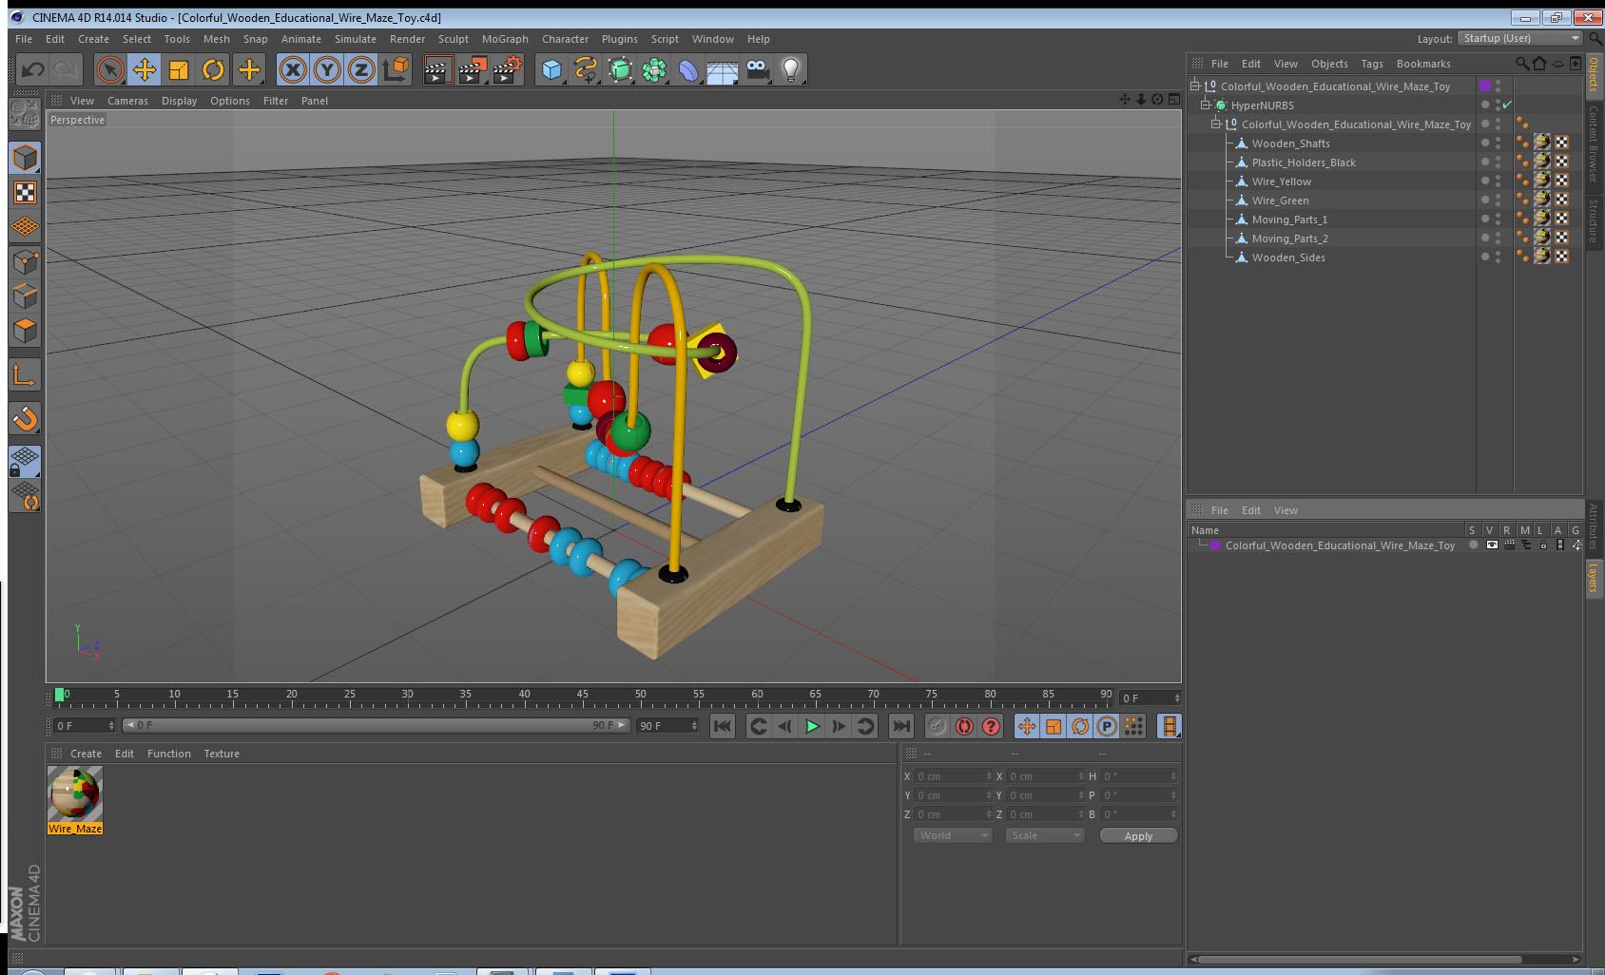Click the purple layer color in Layers panel
1605x975 pixels.
1215,545
